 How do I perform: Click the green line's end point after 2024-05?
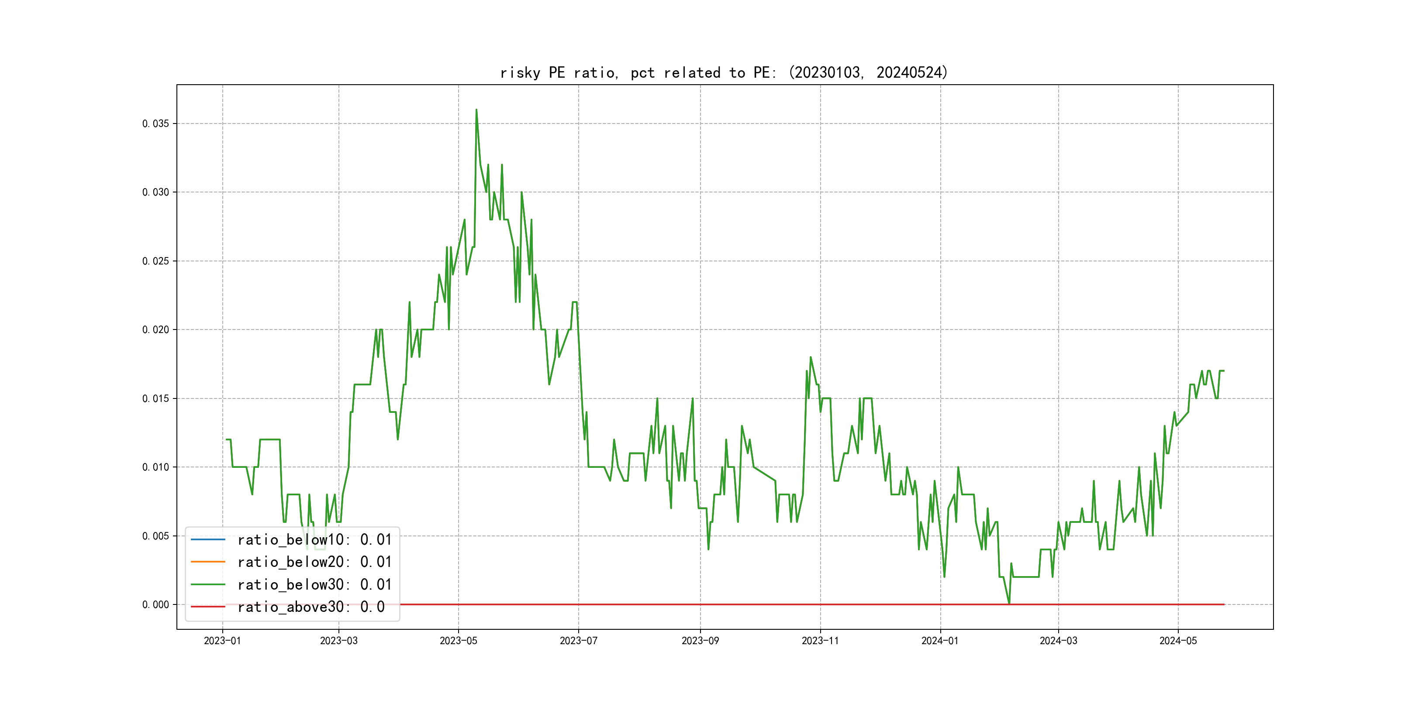click(x=1223, y=371)
